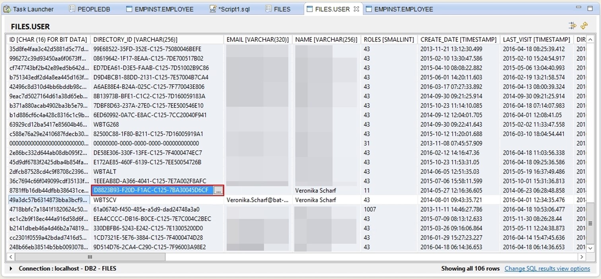The image size is (601, 279).
Task: Select the WBTSCV directory ID cell
Action: (x=157, y=200)
